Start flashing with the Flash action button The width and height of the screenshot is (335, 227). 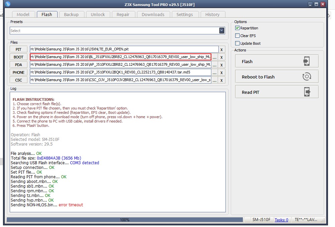point(277,61)
